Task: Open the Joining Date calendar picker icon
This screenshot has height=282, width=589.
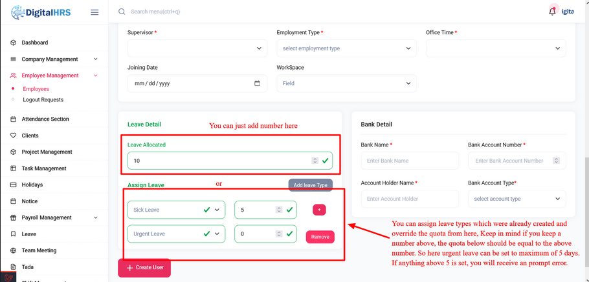Action: 257,83
